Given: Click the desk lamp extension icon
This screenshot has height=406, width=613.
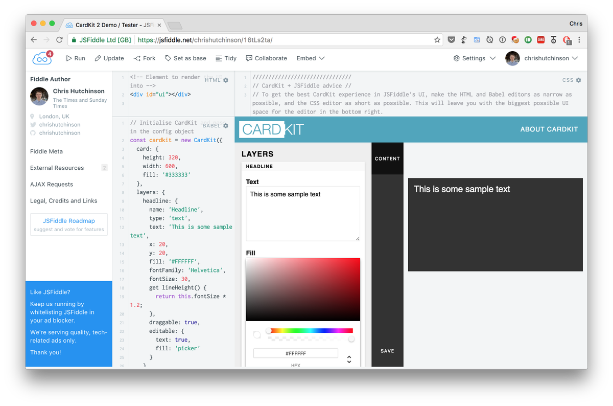Looking at the screenshot, I should [x=464, y=40].
